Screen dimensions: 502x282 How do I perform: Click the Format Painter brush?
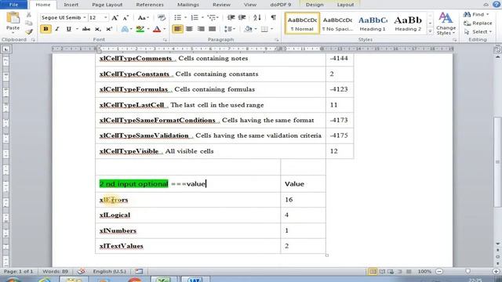coord(29,32)
